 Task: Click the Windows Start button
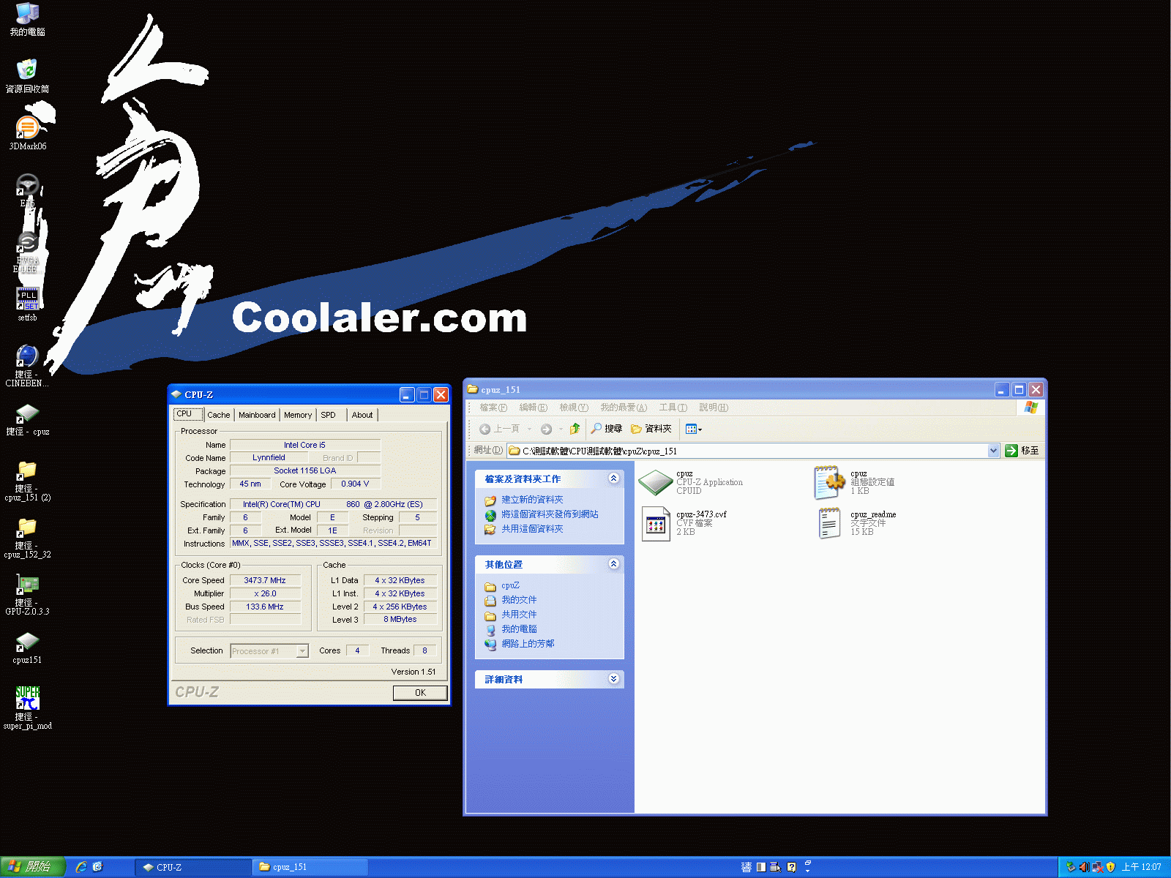pos(33,867)
